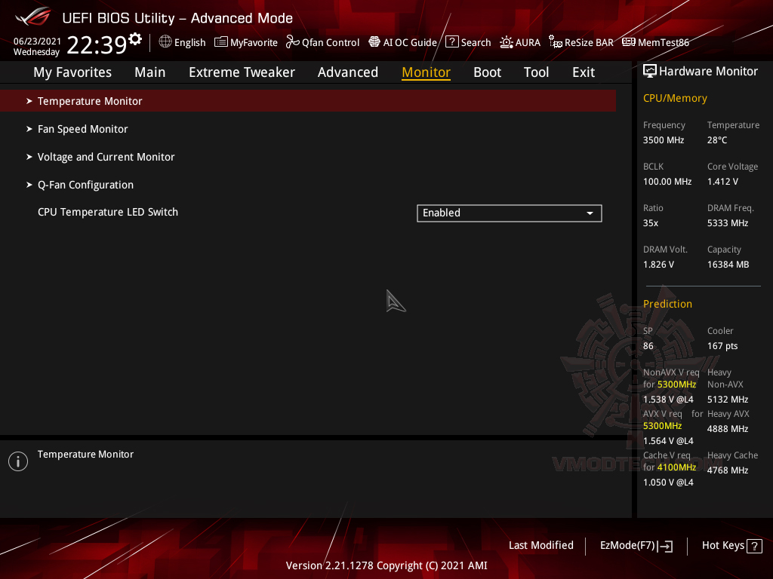
Task: Open the ReSize BAR option
Action: pyautogui.click(x=581, y=42)
